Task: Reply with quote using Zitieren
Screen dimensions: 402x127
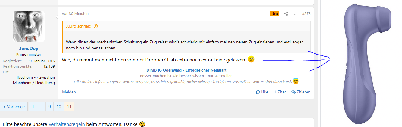Action: 301,92
